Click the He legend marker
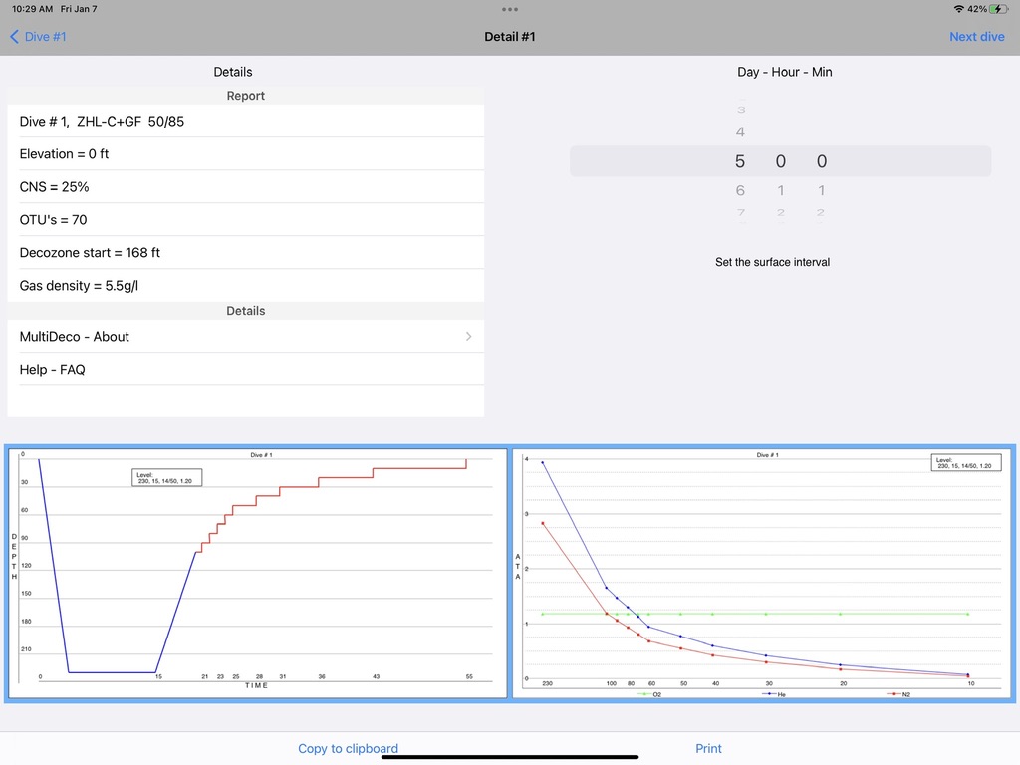 point(769,693)
